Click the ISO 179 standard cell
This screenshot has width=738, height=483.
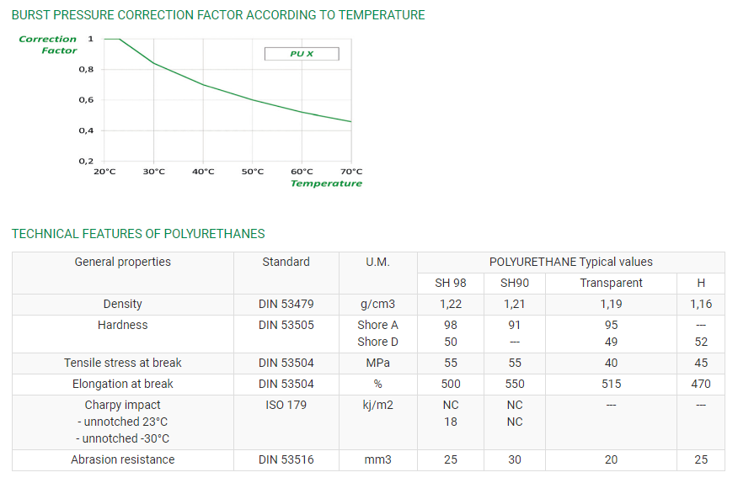point(286,405)
